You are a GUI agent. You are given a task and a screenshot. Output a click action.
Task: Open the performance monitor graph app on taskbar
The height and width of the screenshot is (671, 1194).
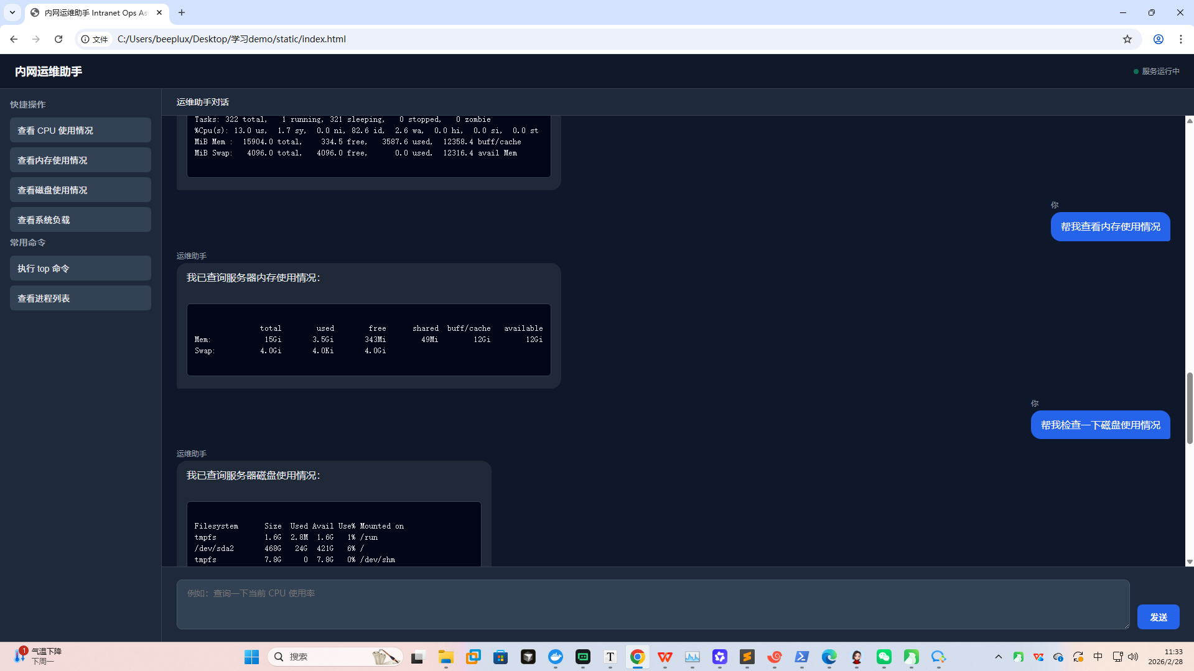click(x=692, y=657)
